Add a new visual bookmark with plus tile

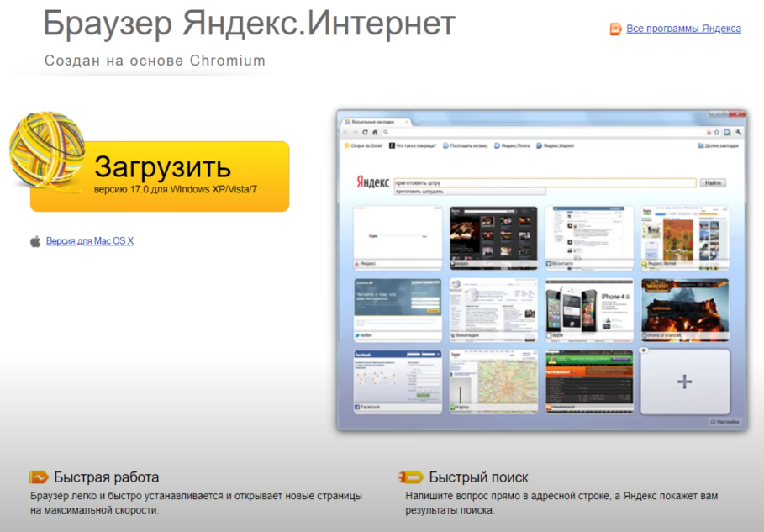click(685, 382)
